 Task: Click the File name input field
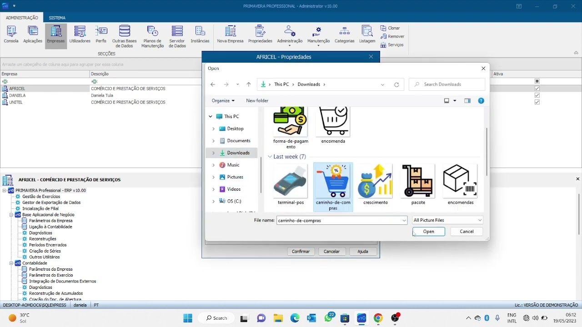(x=339, y=220)
